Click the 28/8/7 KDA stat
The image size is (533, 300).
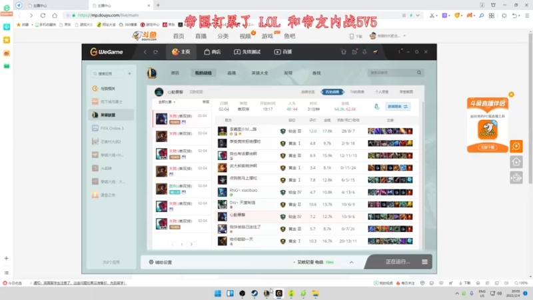click(348, 131)
